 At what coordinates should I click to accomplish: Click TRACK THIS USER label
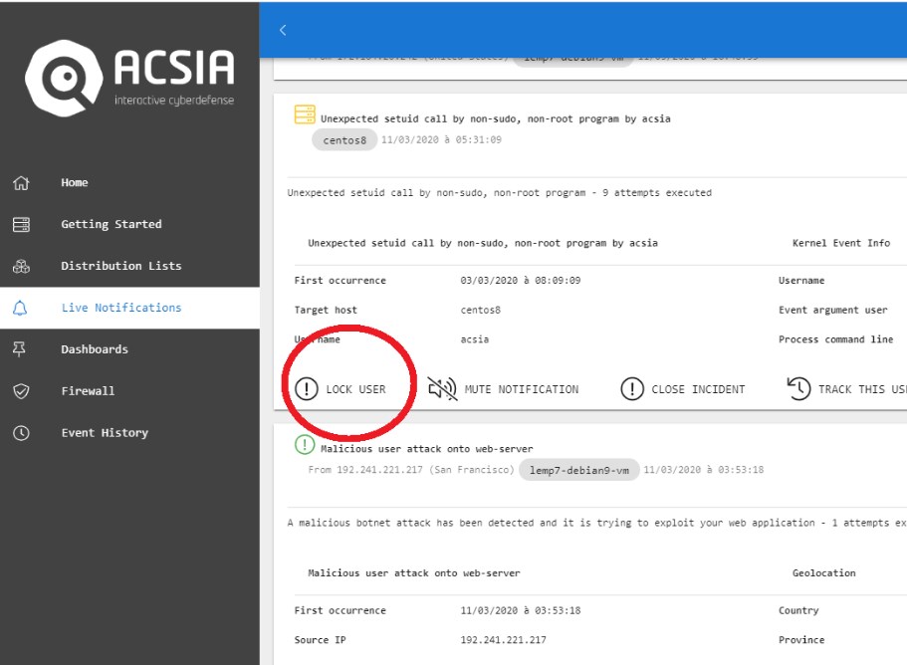tap(862, 389)
